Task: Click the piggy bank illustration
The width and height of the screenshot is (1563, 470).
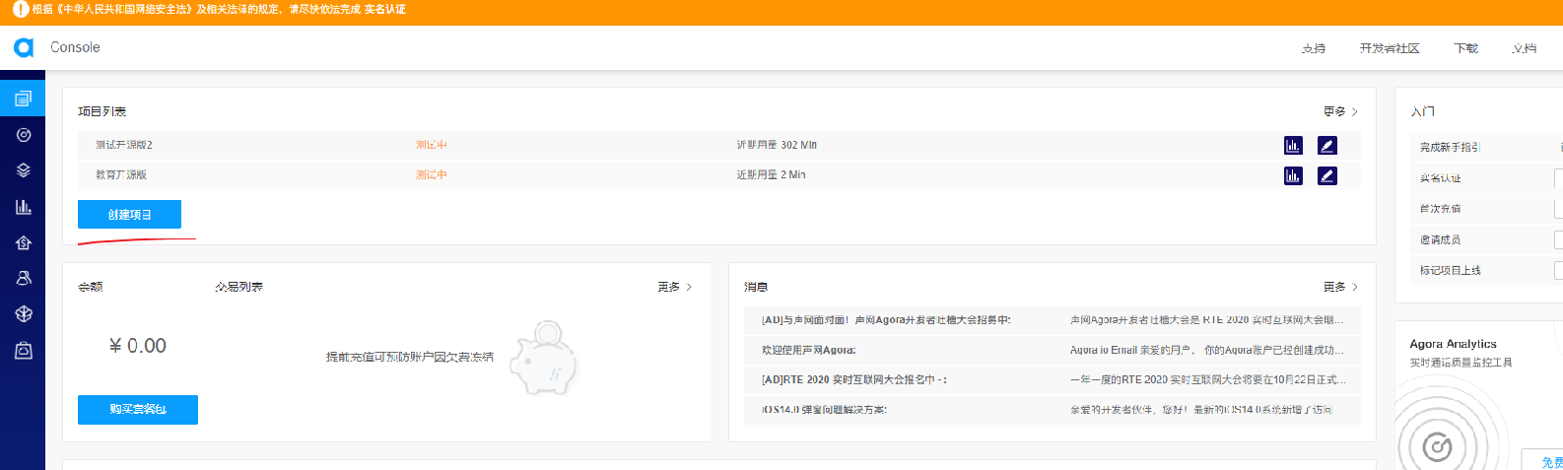Action: 543,359
